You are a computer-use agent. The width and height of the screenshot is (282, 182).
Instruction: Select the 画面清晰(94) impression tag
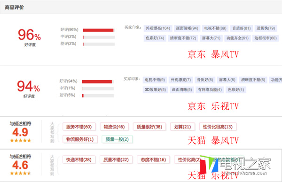[187, 28]
